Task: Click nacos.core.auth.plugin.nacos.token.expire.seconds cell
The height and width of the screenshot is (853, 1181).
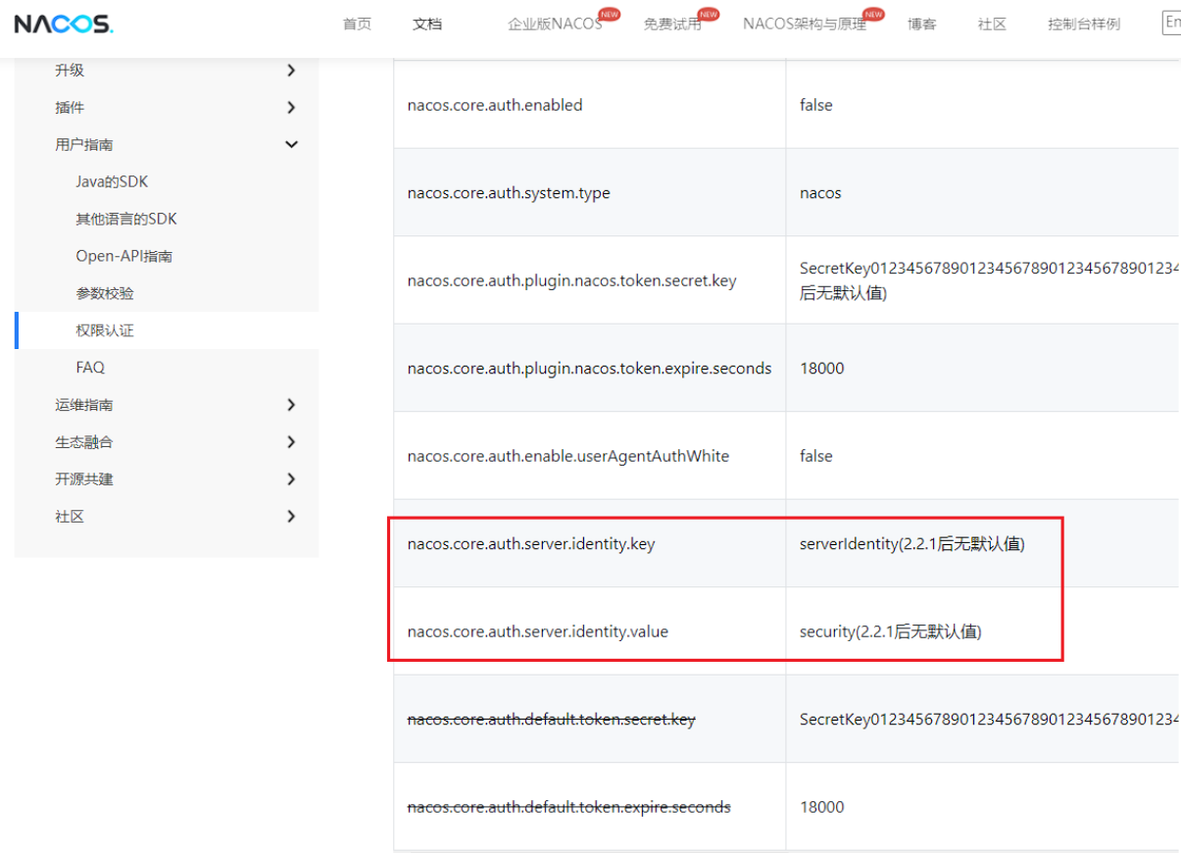Action: 590,369
